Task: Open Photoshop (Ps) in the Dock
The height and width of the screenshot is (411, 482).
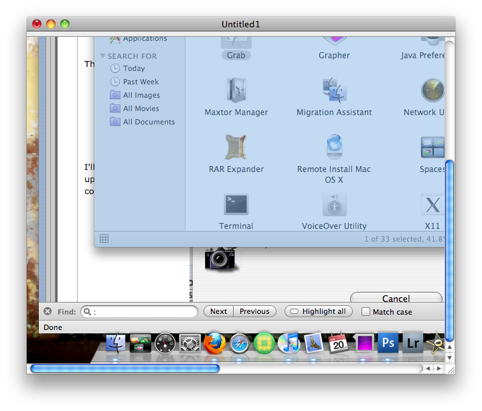Action: click(388, 343)
